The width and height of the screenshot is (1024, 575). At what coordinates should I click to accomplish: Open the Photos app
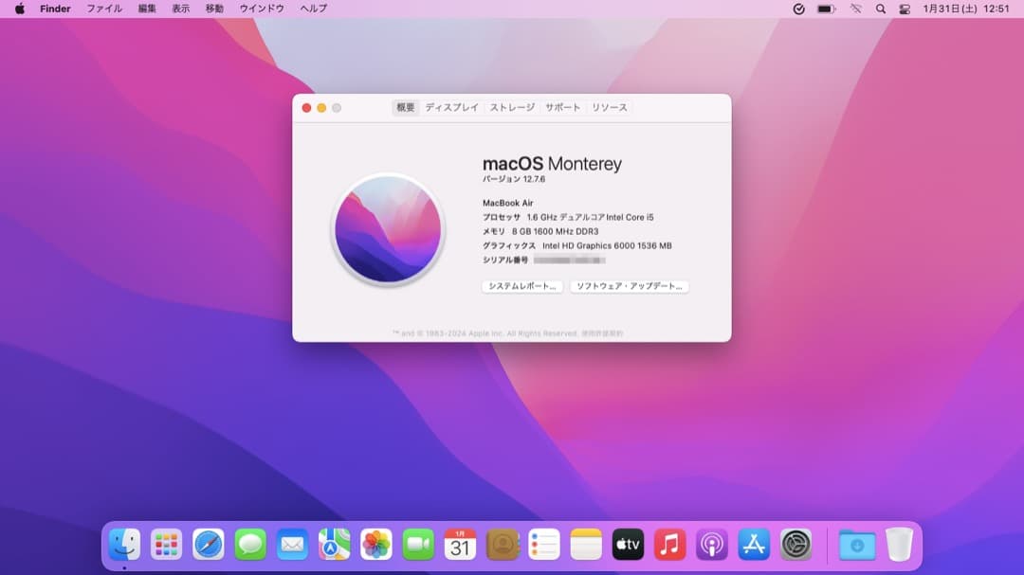coord(375,545)
